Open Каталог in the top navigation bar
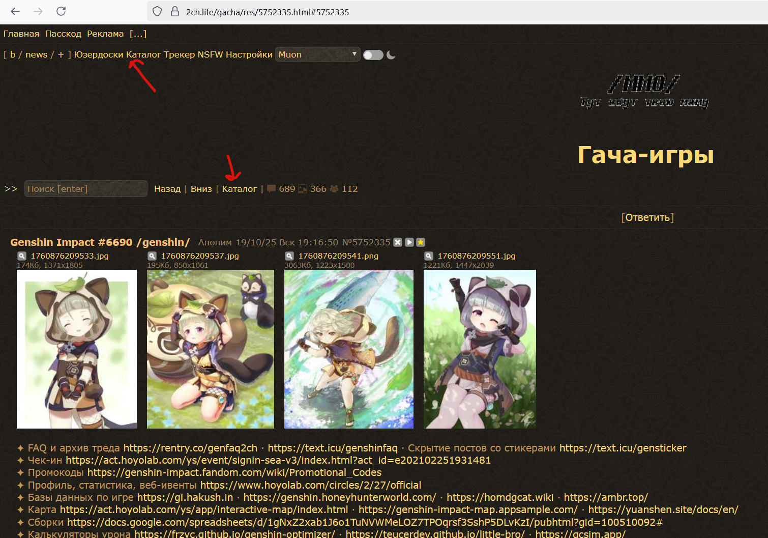The image size is (768, 538). click(143, 54)
